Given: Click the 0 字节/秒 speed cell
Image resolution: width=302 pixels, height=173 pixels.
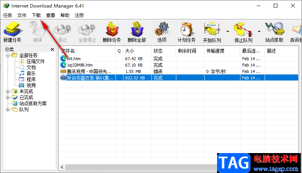Looking at the screenshot, I should (216, 71).
